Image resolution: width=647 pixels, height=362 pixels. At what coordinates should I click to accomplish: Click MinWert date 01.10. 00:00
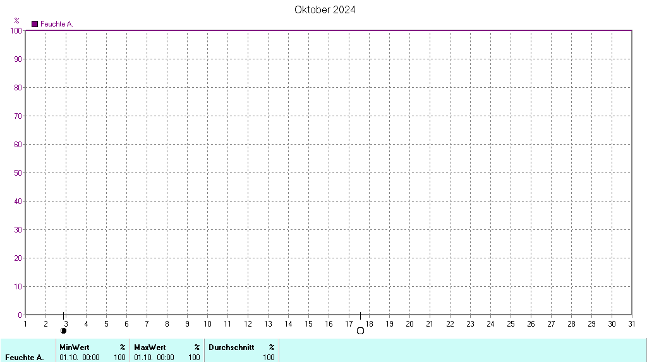coord(80,358)
